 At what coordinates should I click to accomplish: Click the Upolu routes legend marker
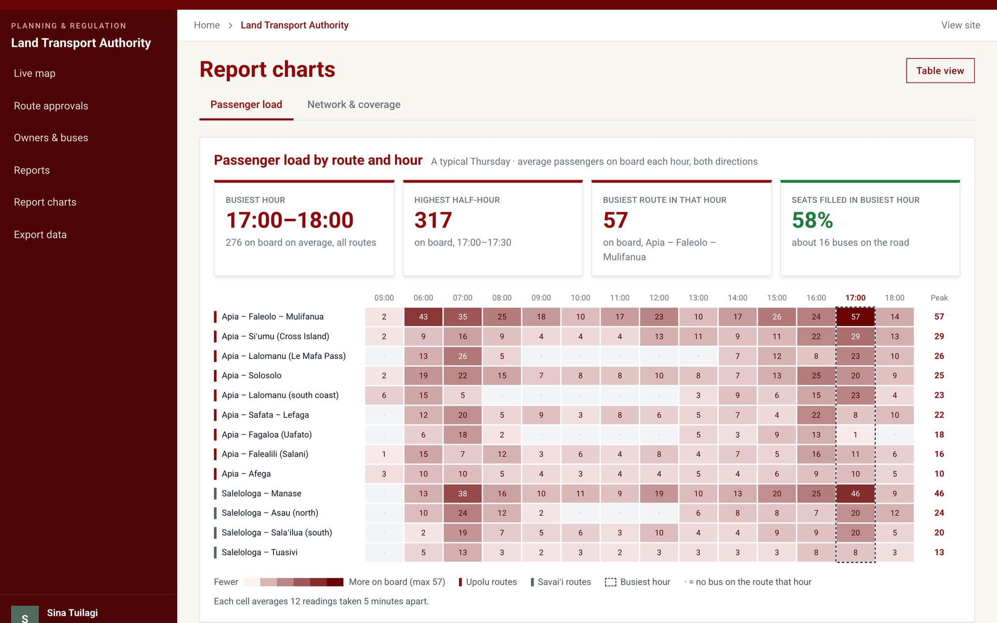point(460,582)
